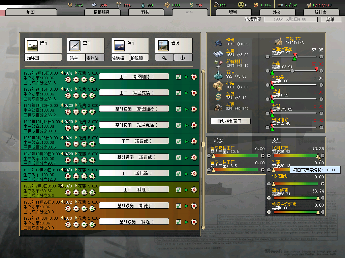Open the 外交 (Diplomacy) tab
Screen dimensions: 345x258
[276, 12]
